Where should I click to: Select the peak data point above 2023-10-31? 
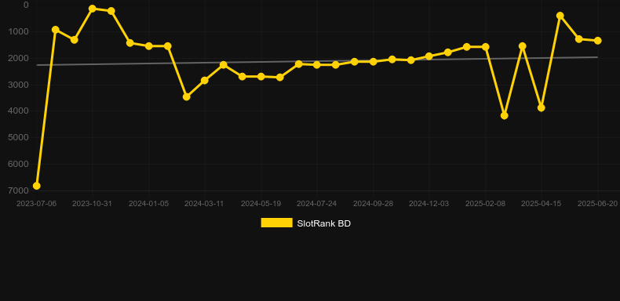point(92,9)
